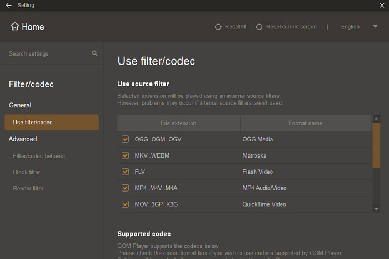Open the Block filter page
The width and height of the screenshot is (389, 259).
(x=27, y=172)
